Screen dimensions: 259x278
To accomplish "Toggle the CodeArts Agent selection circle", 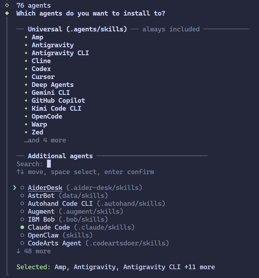I will point(22,243).
